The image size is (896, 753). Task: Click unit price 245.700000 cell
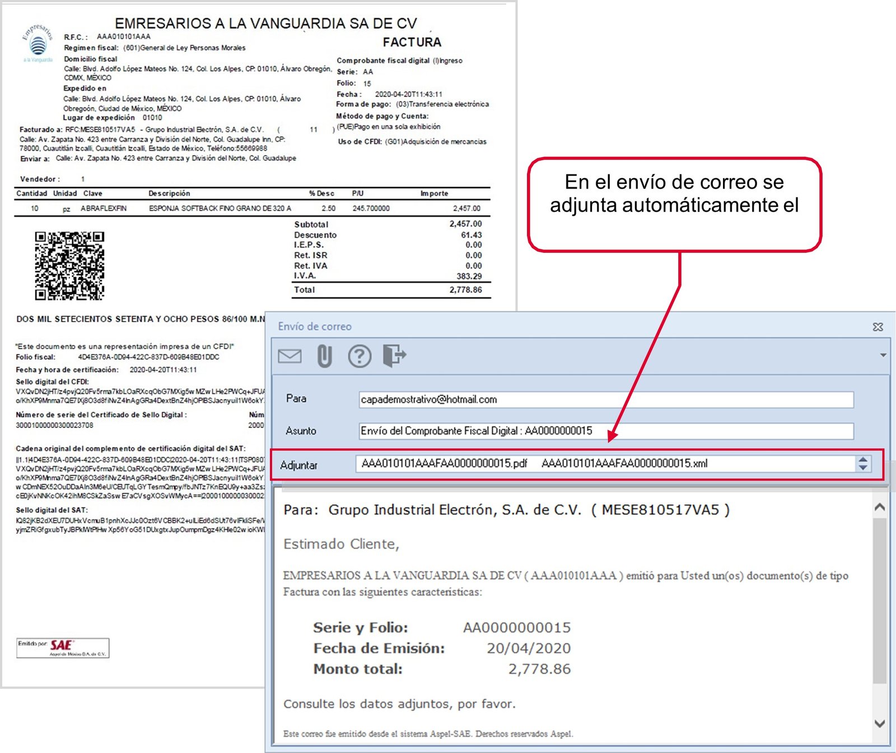pyautogui.click(x=371, y=208)
